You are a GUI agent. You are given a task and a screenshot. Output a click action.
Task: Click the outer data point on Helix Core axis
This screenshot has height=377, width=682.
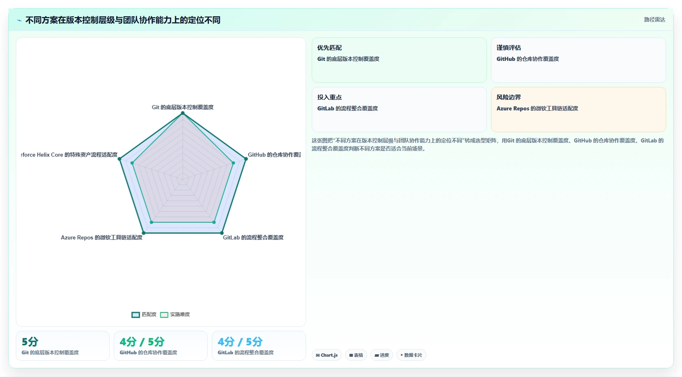(119, 159)
